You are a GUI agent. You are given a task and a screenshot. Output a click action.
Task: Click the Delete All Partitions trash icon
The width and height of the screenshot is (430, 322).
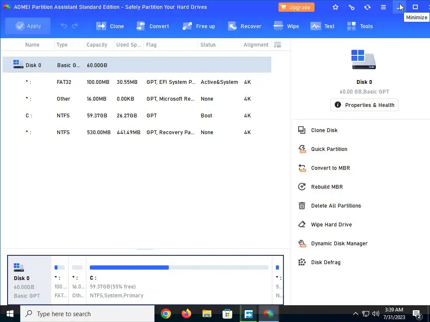[302, 205]
